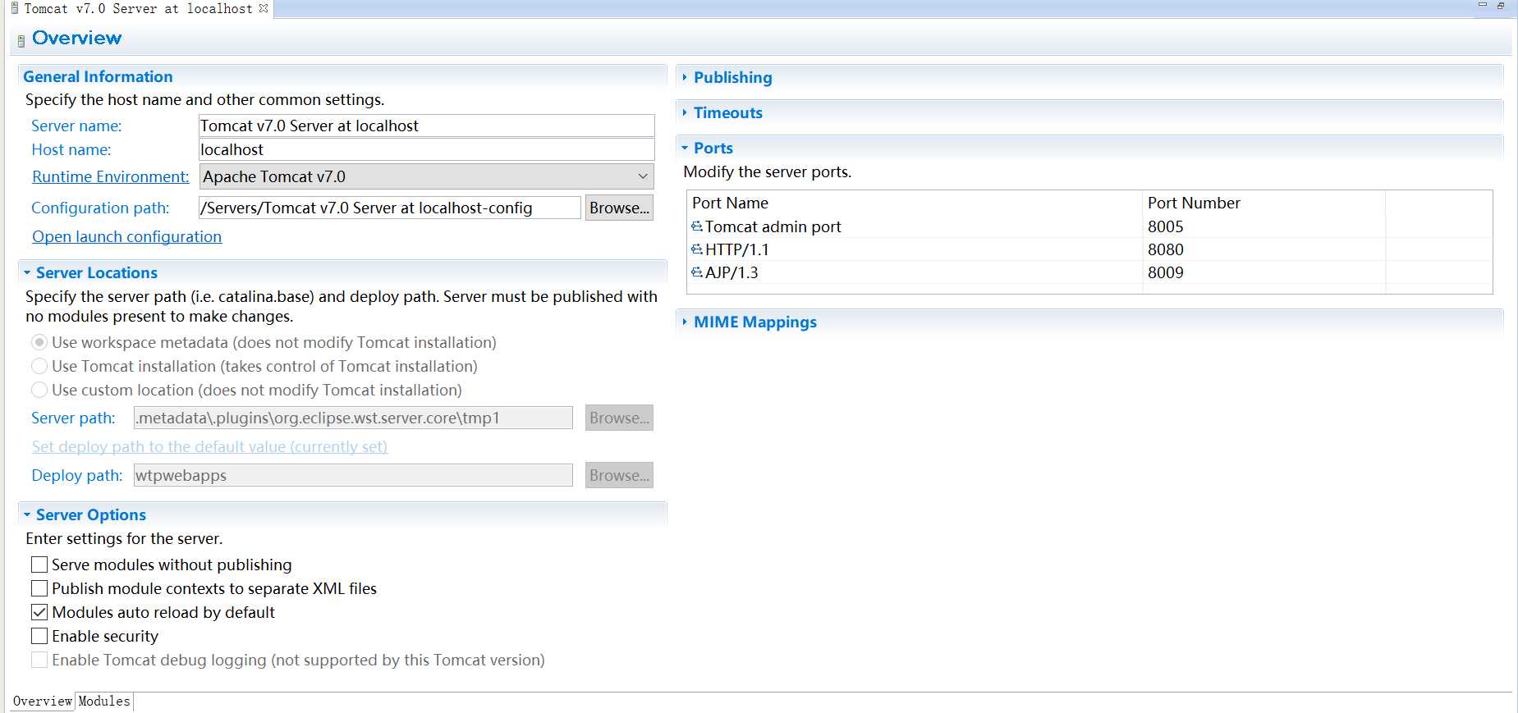This screenshot has height=713, width=1518.
Task: Enable Serve modules without publishing
Action: point(39,564)
